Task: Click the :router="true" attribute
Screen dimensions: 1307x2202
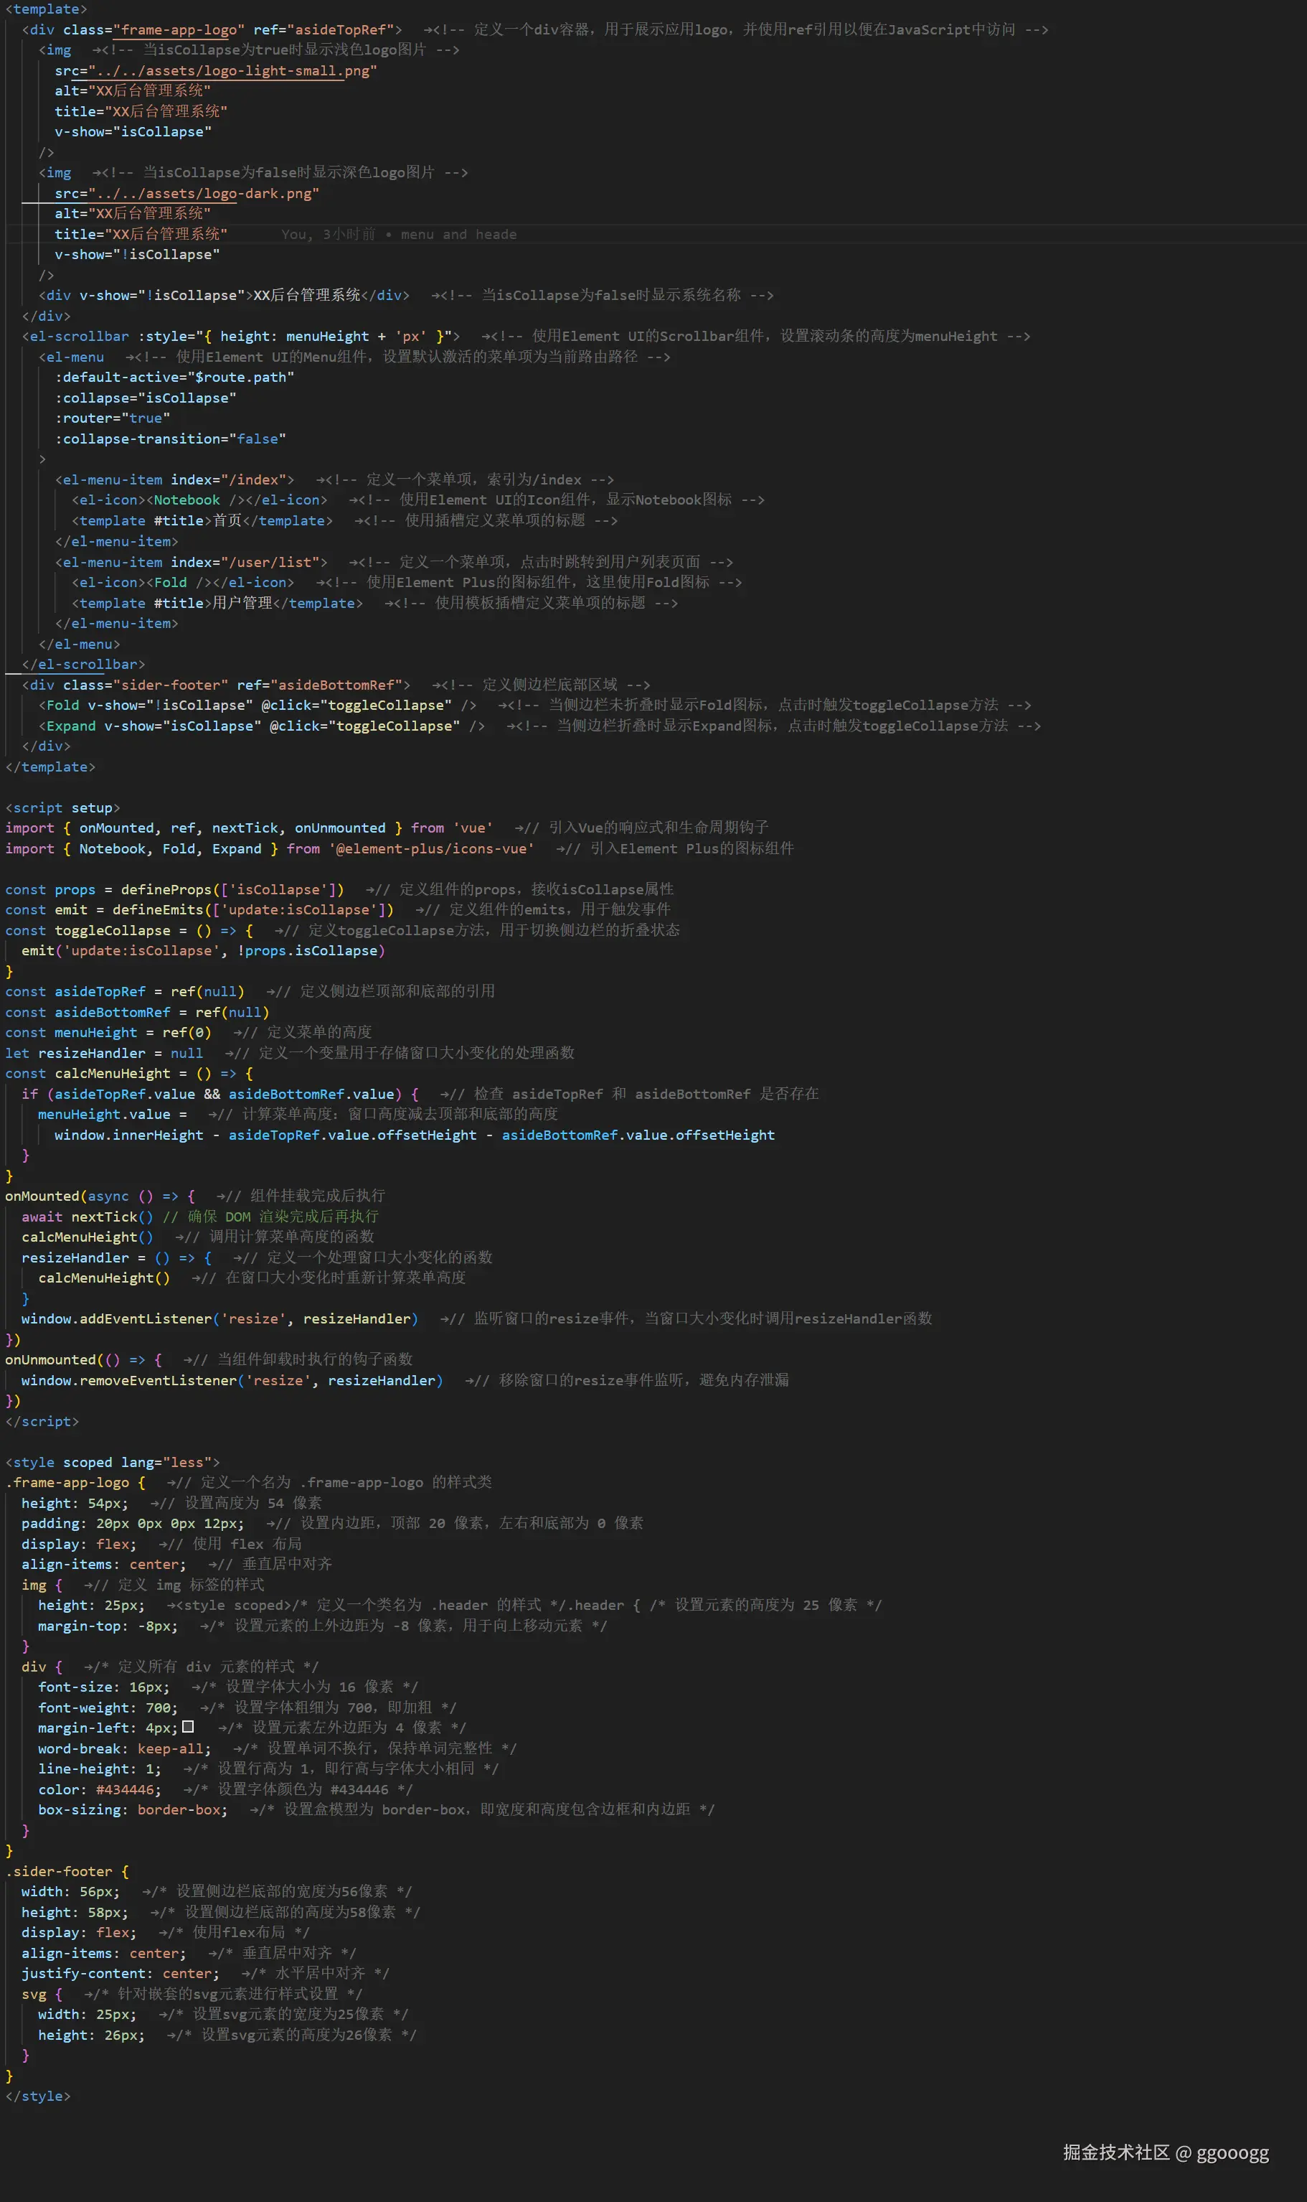Action: coord(113,418)
